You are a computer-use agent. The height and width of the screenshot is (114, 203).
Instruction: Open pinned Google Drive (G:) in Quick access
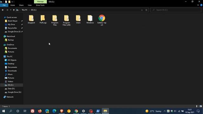(14, 32)
